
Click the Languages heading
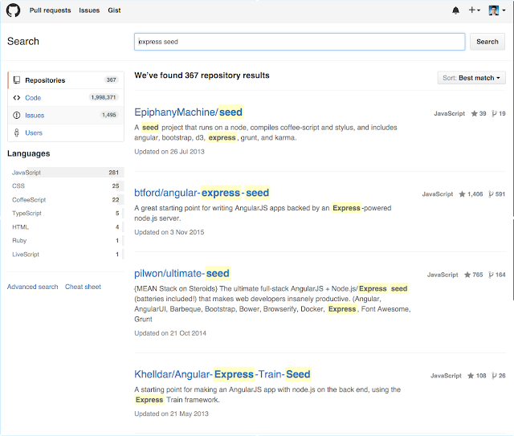click(x=29, y=153)
